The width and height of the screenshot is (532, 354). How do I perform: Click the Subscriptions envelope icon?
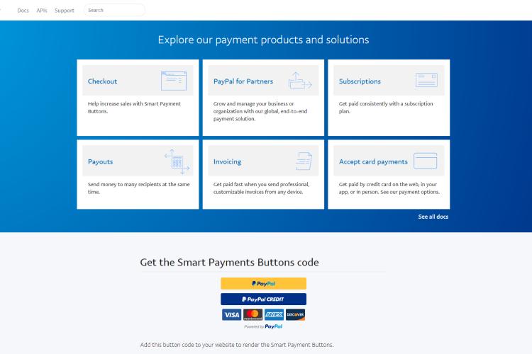pyautogui.click(x=426, y=80)
